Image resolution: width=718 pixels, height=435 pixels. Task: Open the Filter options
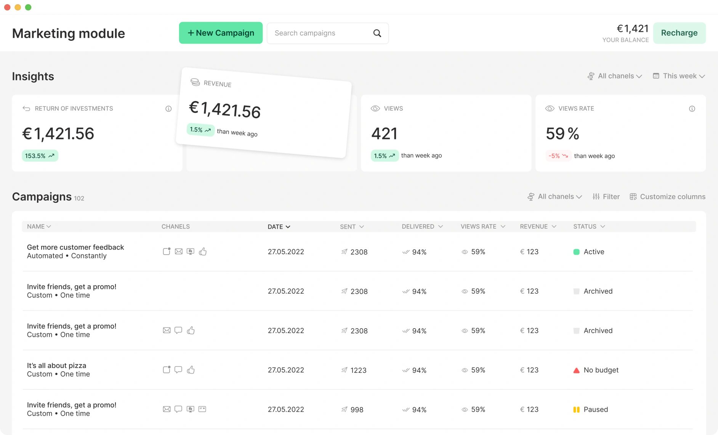[606, 197]
